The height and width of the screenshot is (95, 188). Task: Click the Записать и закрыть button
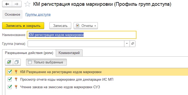[x=23, y=26]
